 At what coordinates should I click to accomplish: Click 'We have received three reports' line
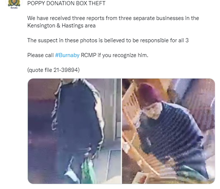[113, 18]
